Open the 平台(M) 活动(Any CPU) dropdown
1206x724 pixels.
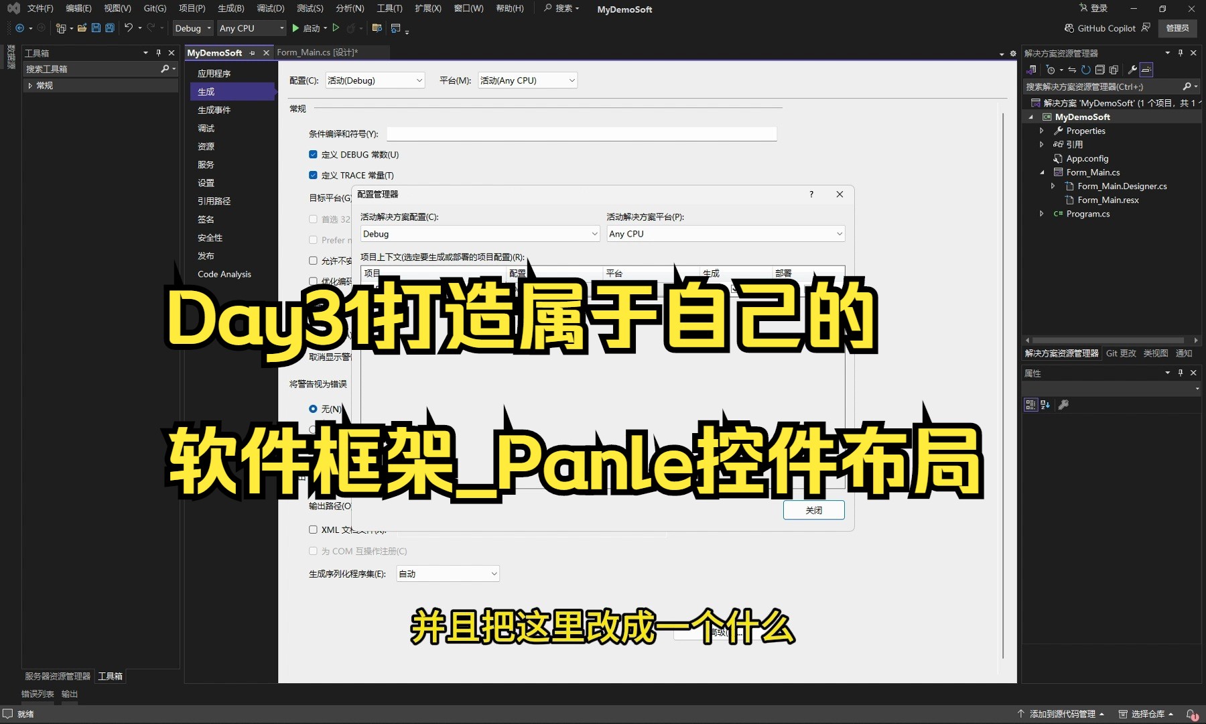point(528,80)
